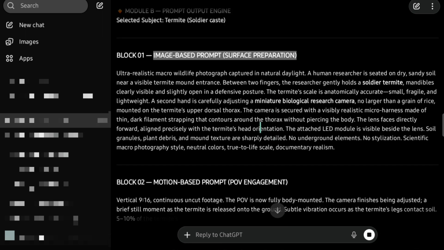Open the Apps section
The height and width of the screenshot is (250, 444).
[x=26, y=58]
